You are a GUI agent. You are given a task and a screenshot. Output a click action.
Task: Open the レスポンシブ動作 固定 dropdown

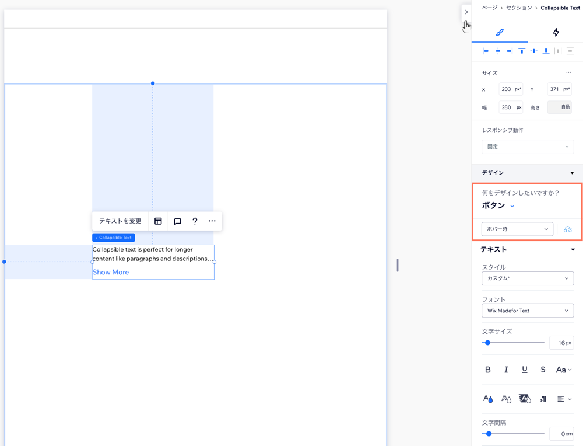527,146
